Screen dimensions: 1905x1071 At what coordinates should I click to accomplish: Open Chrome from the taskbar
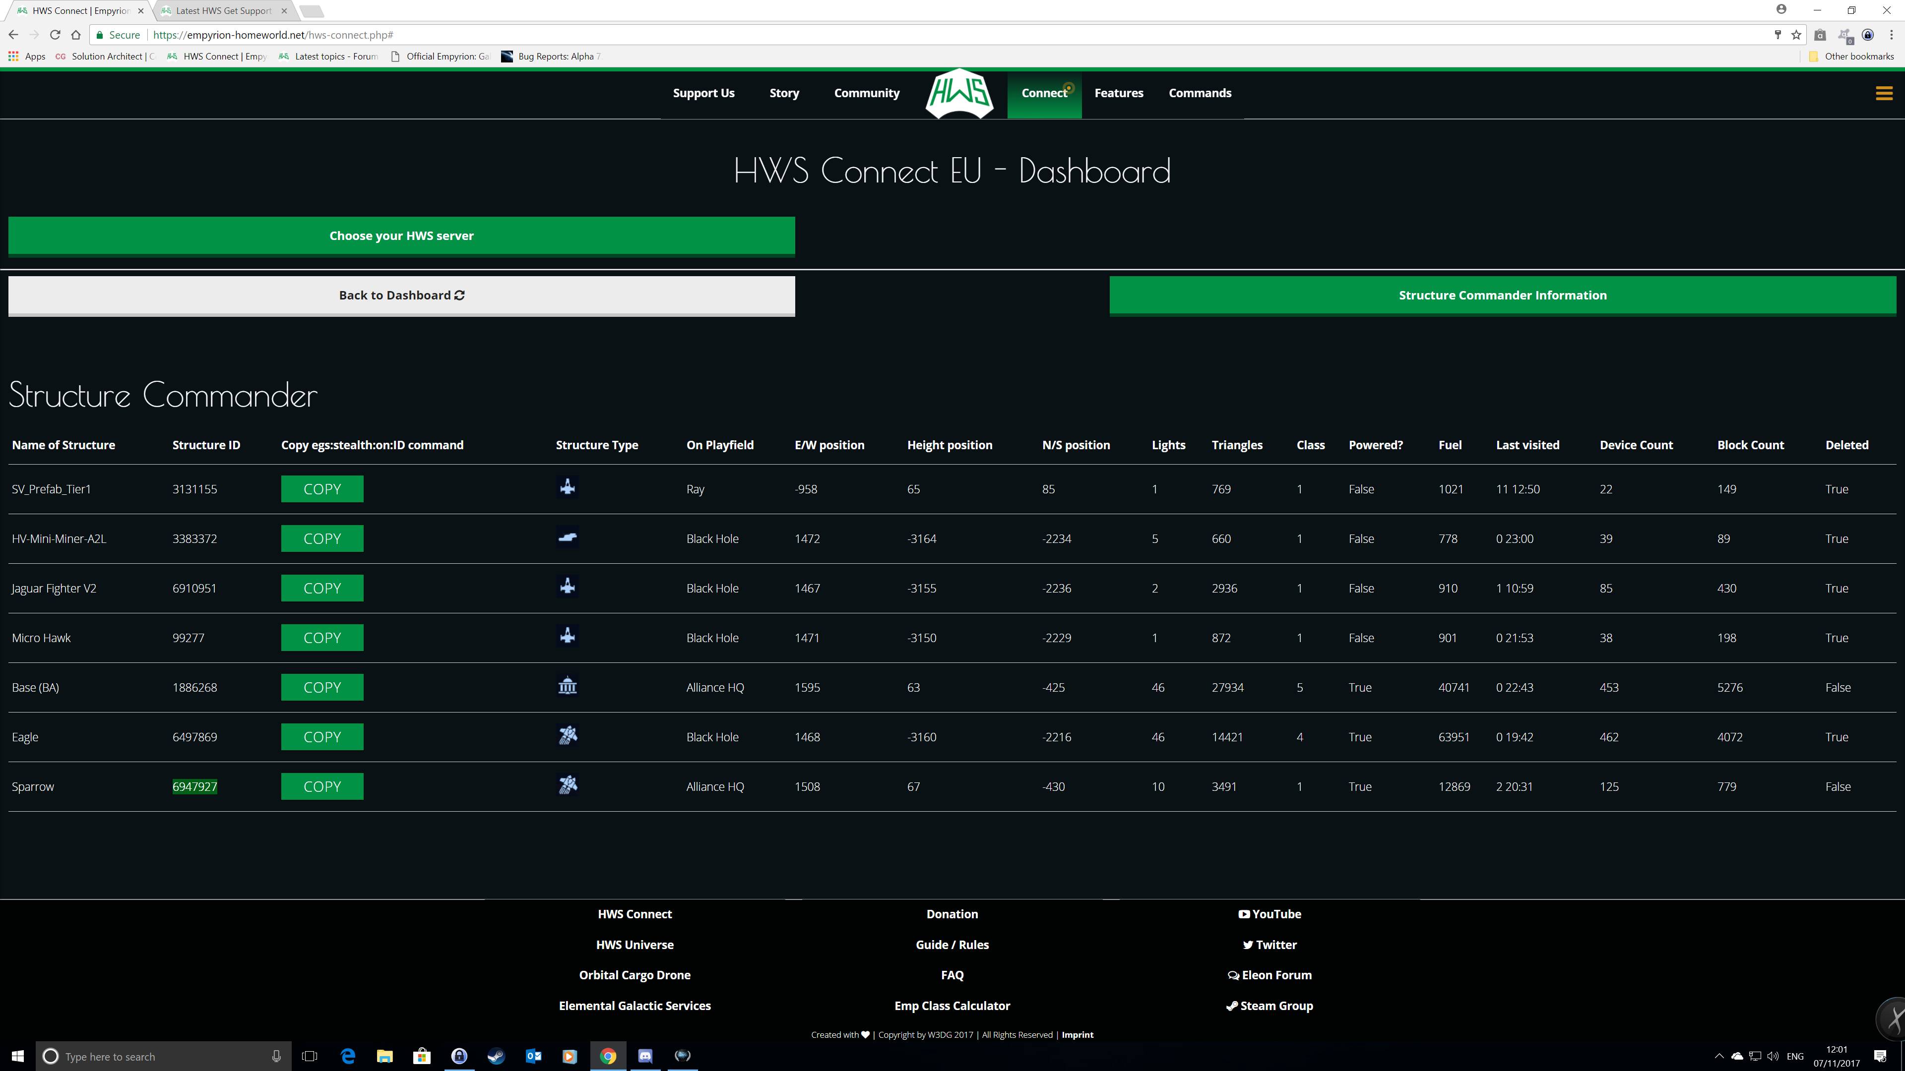coord(608,1056)
